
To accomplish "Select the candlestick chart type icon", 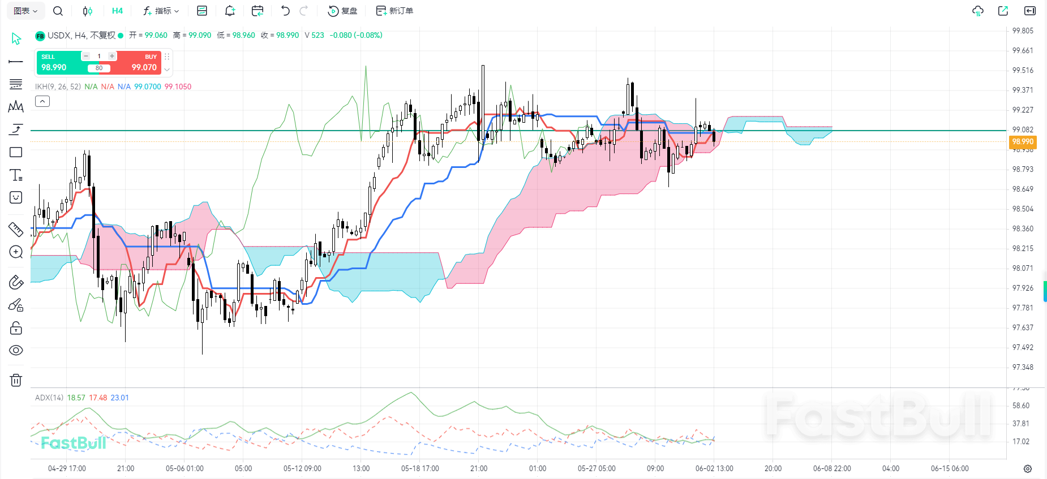I will pyautogui.click(x=88, y=11).
